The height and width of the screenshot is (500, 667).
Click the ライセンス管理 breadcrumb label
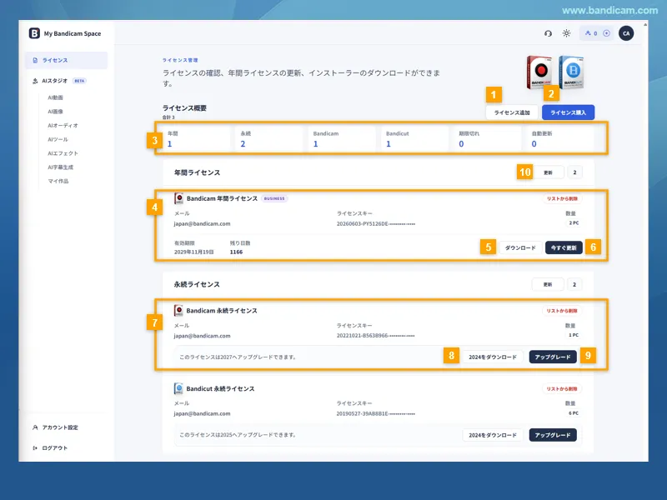coord(180,60)
